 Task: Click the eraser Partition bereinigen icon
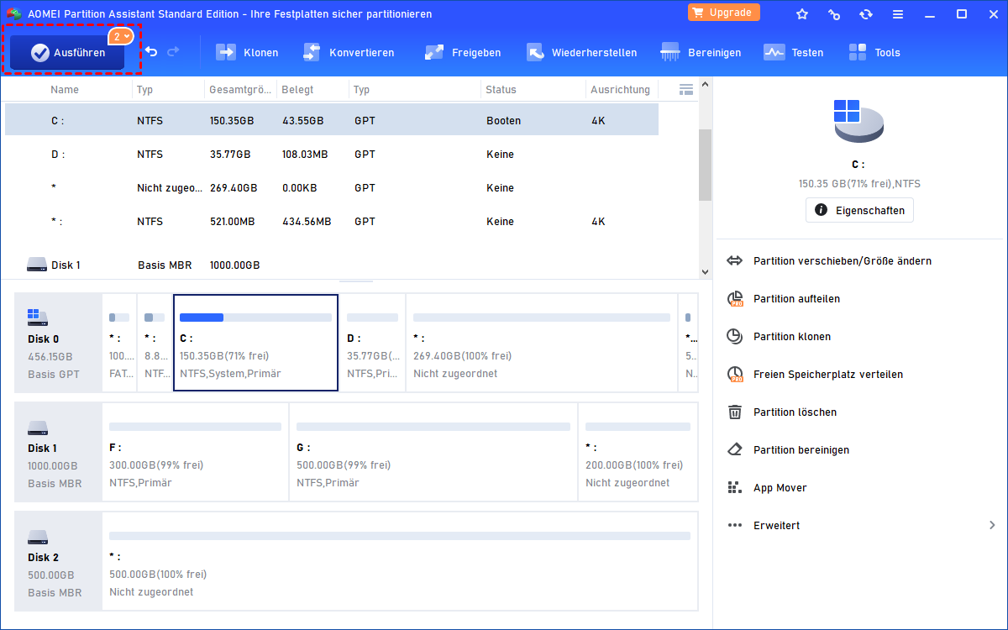pyautogui.click(x=735, y=449)
